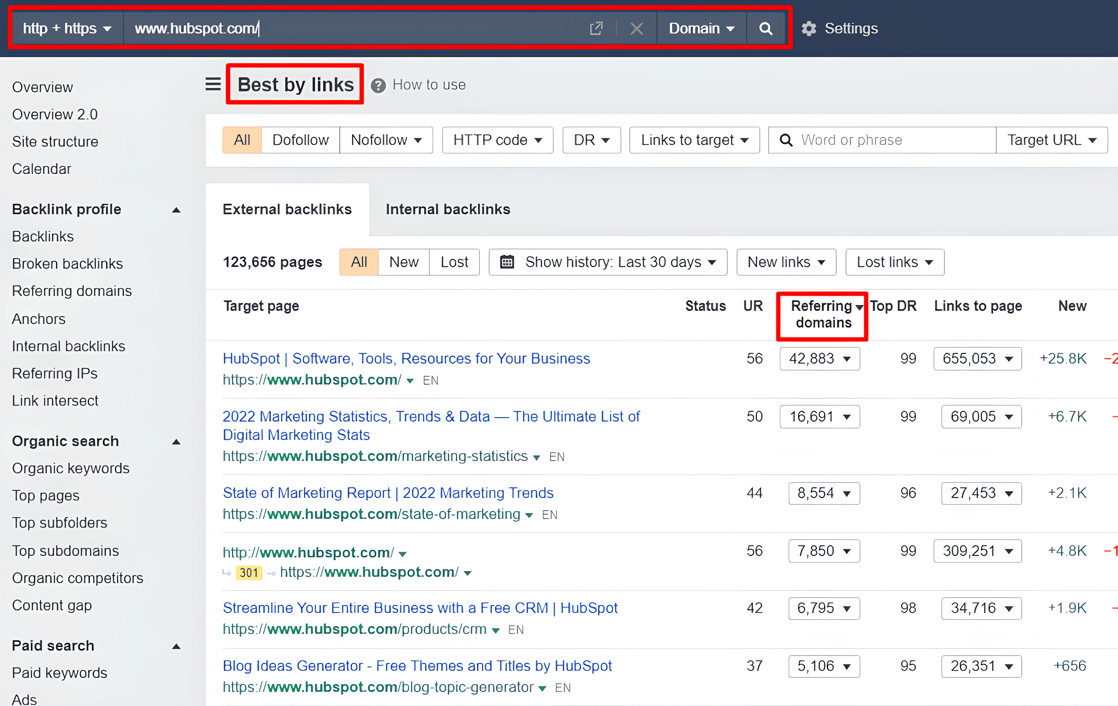This screenshot has width=1118, height=706.
Task: Click calendar icon in Show history
Action: coord(507,262)
